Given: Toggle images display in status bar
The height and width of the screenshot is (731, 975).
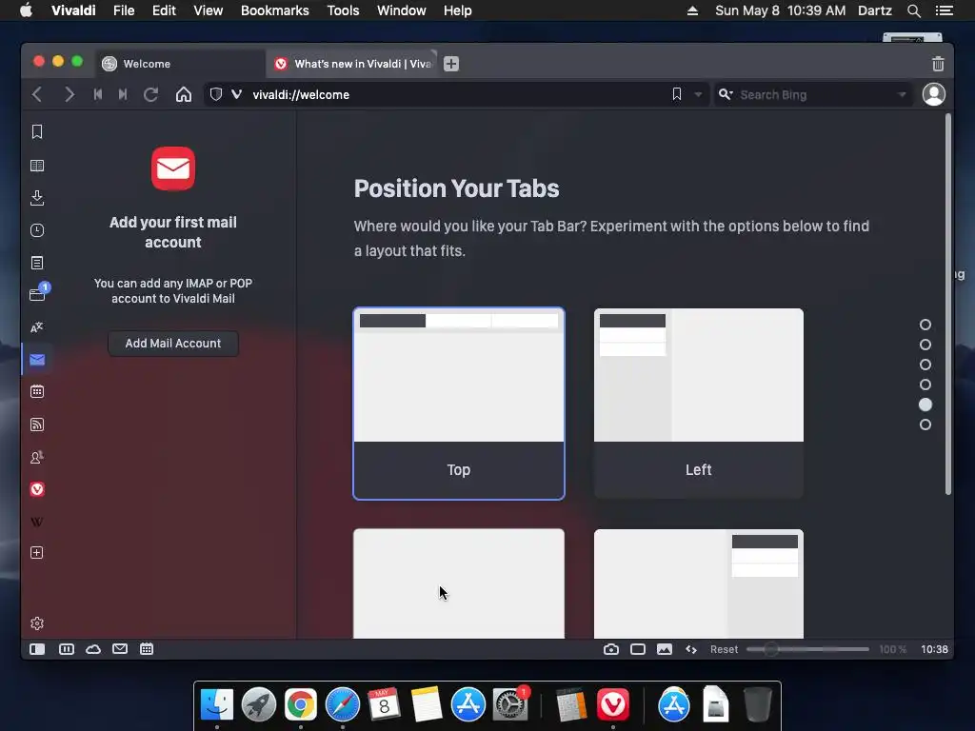Looking at the screenshot, I should [x=664, y=649].
